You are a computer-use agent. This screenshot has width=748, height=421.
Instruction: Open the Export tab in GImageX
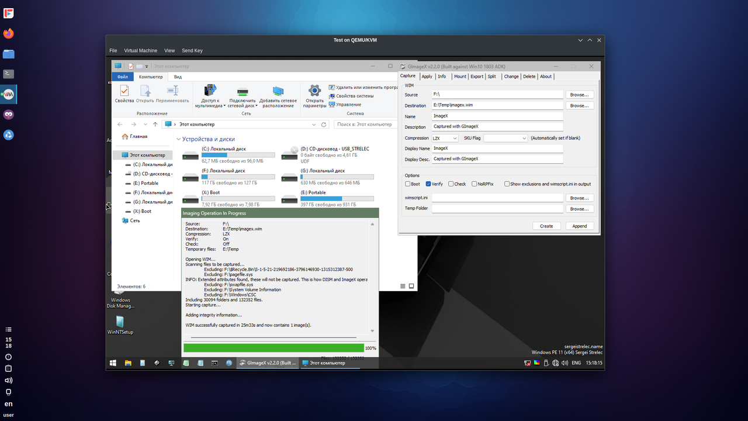tap(477, 77)
